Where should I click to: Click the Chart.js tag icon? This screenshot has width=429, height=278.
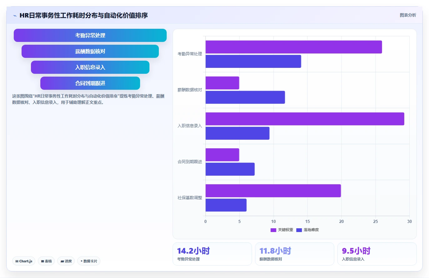17,261
